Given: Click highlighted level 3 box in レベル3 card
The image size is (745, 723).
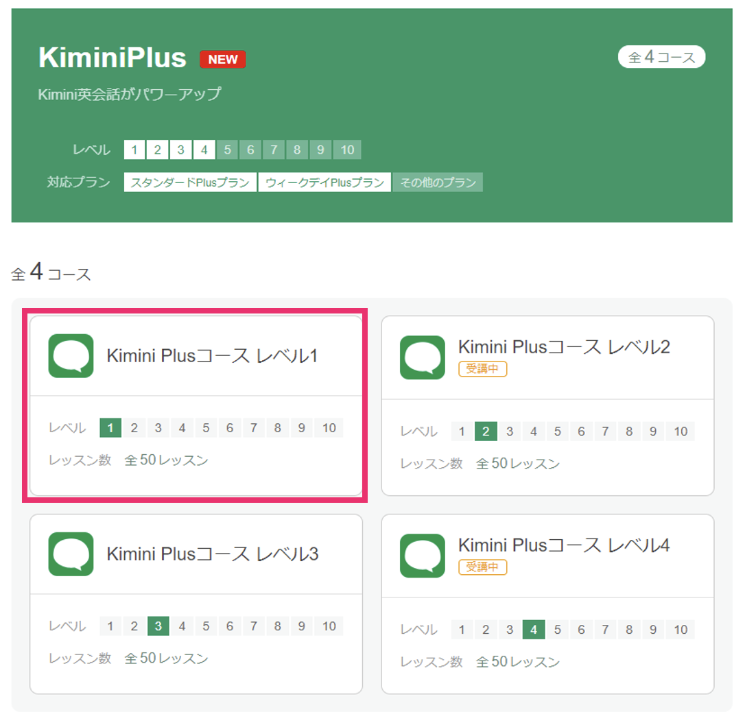Looking at the screenshot, I should pyautogui.click(x=158, y=626).
